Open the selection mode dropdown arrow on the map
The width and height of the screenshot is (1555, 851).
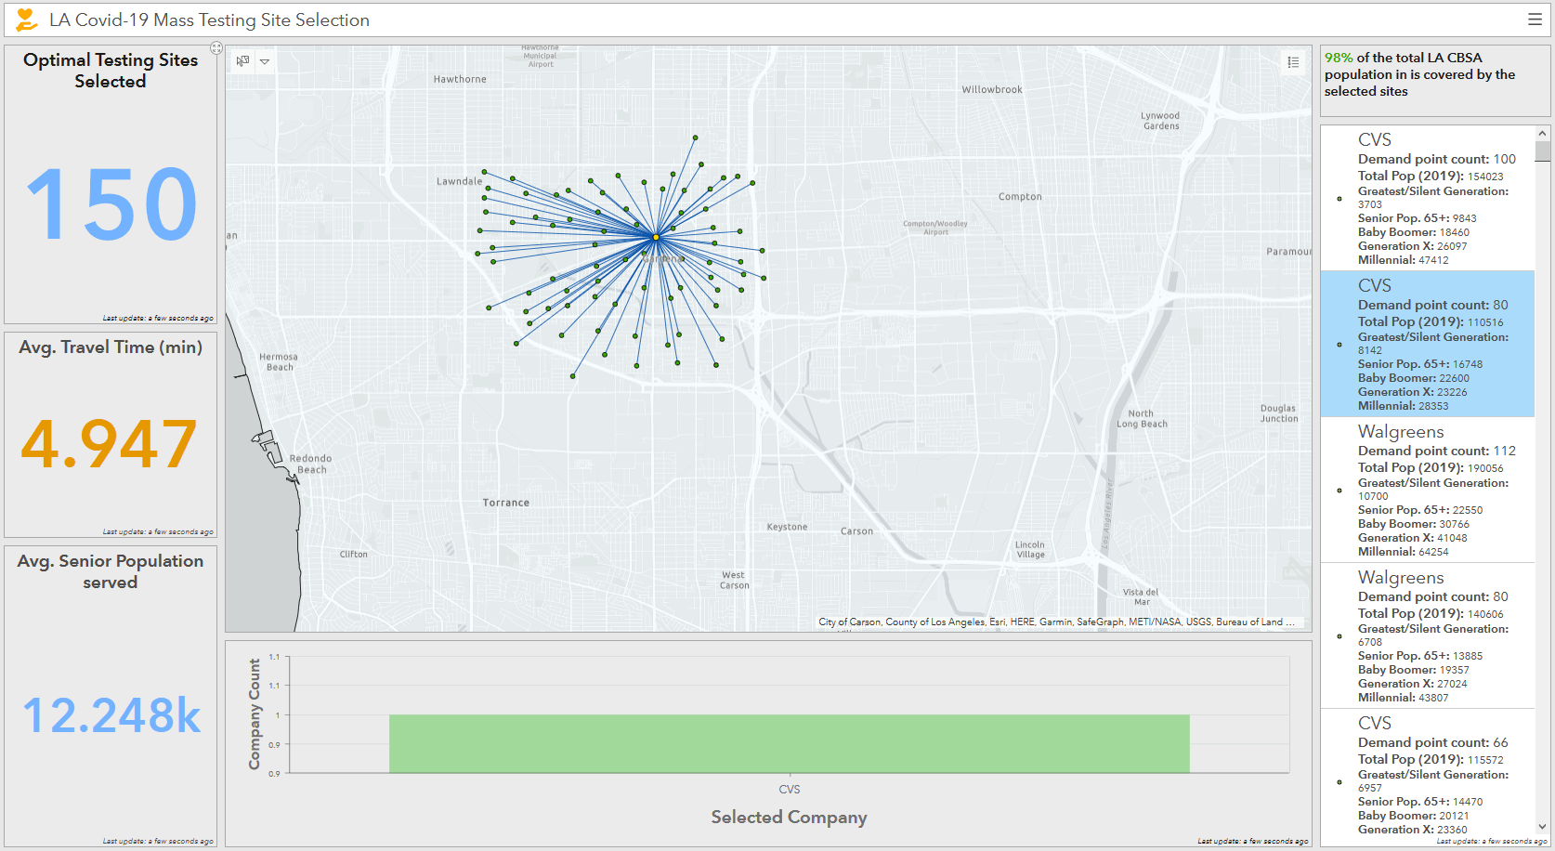265,61
